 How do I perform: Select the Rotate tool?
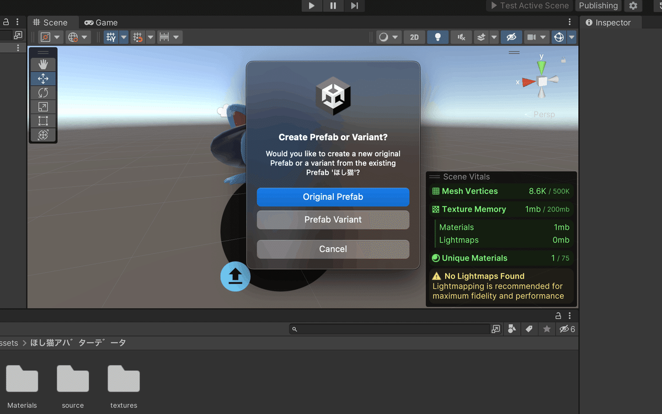tap(43, 93)
